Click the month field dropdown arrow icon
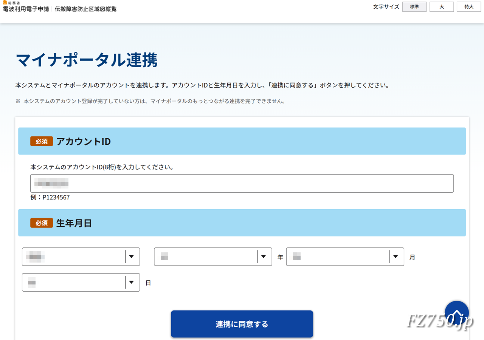Viewport: 484px width, 340px height. point(396,257)
